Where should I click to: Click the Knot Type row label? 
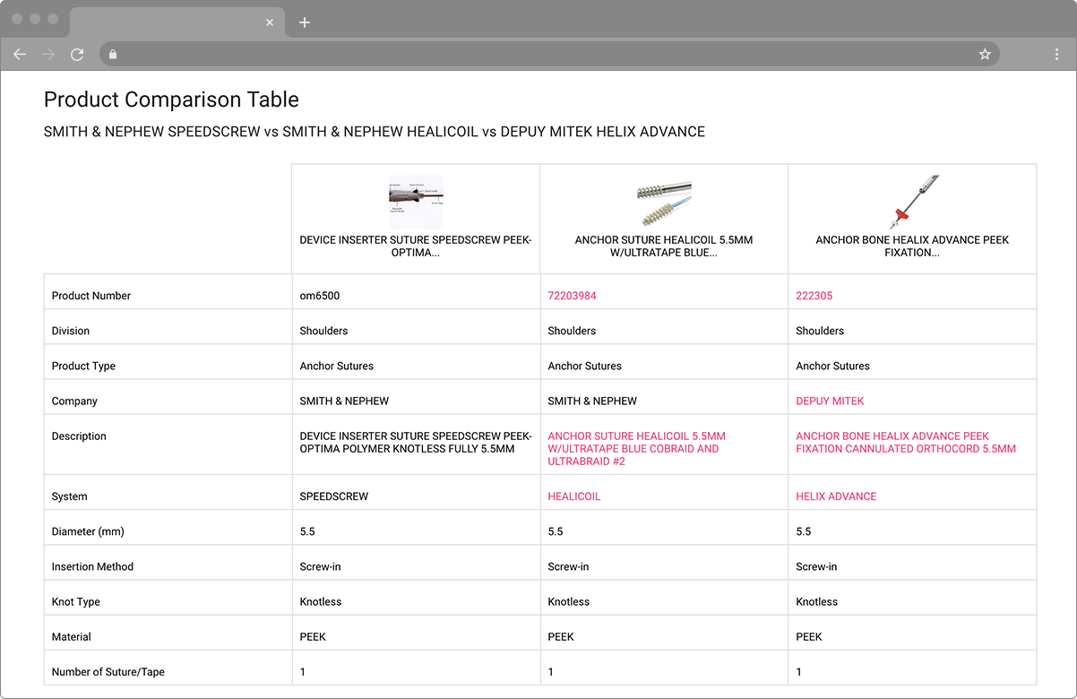click(76, 602)
